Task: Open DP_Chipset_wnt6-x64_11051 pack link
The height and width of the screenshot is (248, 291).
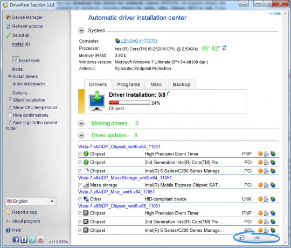Action: point(119,146)
